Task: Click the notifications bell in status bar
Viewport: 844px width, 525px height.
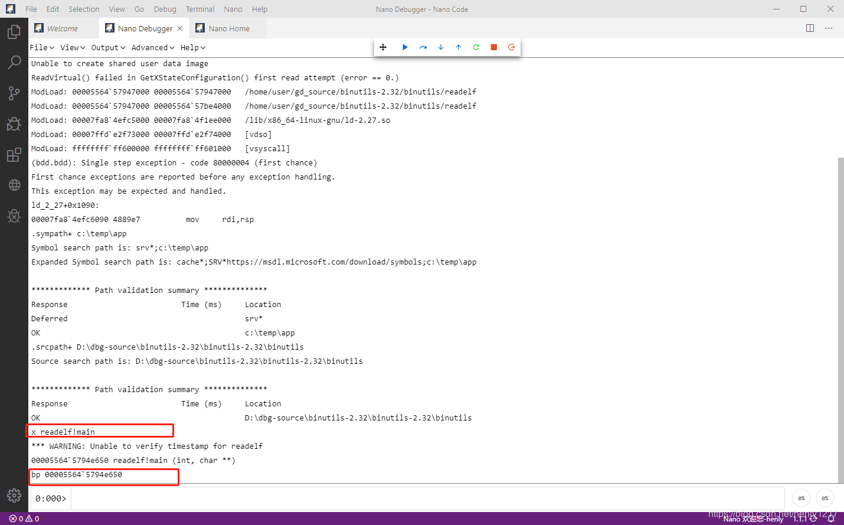Action: tap(831, 519)
